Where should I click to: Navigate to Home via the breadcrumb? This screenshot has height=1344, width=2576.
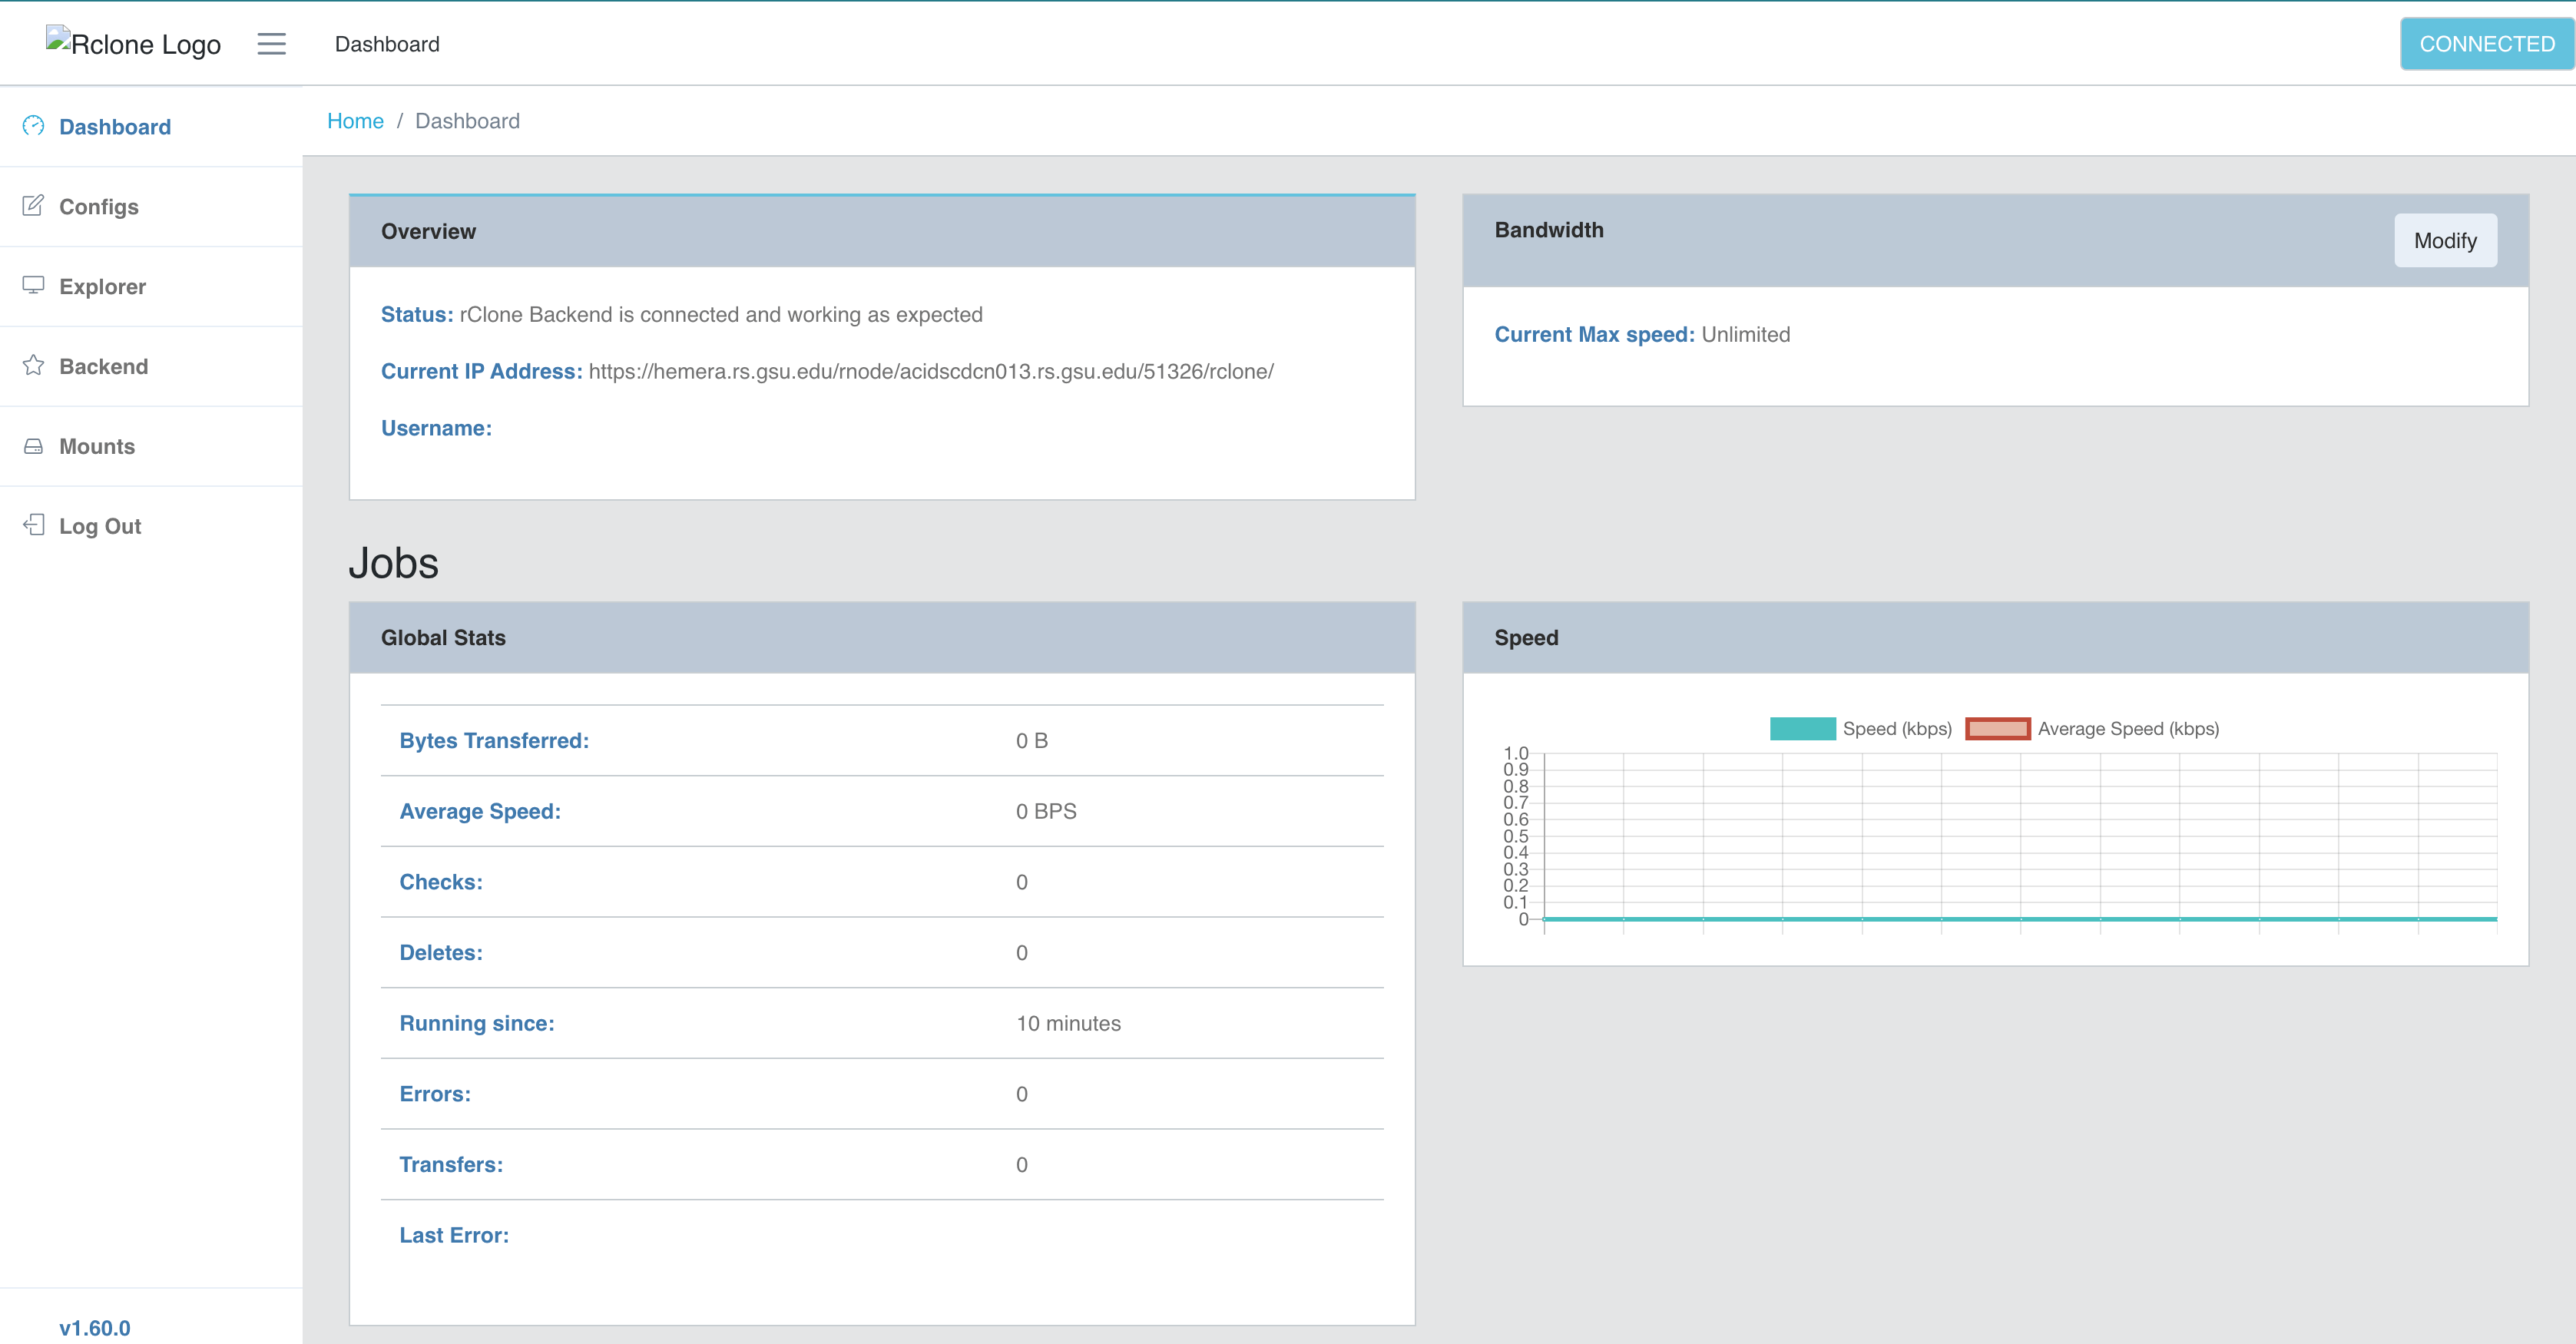(355, 120)
